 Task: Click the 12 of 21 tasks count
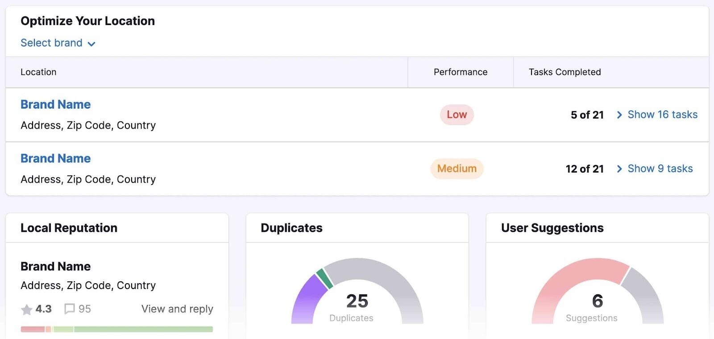(x=585, y=169)
